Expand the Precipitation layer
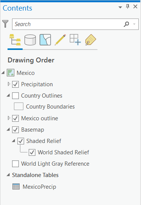This screenshot has width=141, height=205. (x=9, y=84)
